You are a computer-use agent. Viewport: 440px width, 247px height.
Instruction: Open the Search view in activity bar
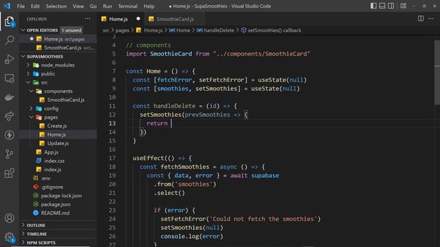pos(9,40)
